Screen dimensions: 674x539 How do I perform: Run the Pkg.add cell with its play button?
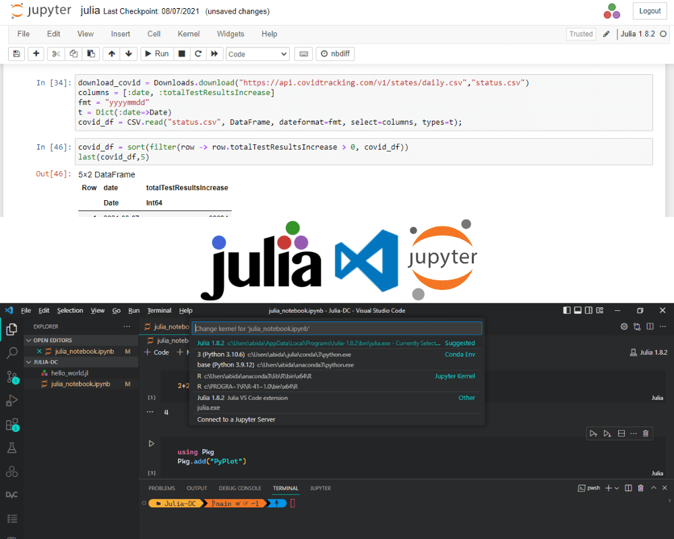tap(151, 443)
